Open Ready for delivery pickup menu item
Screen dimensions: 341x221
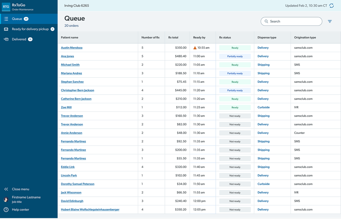(x=29, y=29)
